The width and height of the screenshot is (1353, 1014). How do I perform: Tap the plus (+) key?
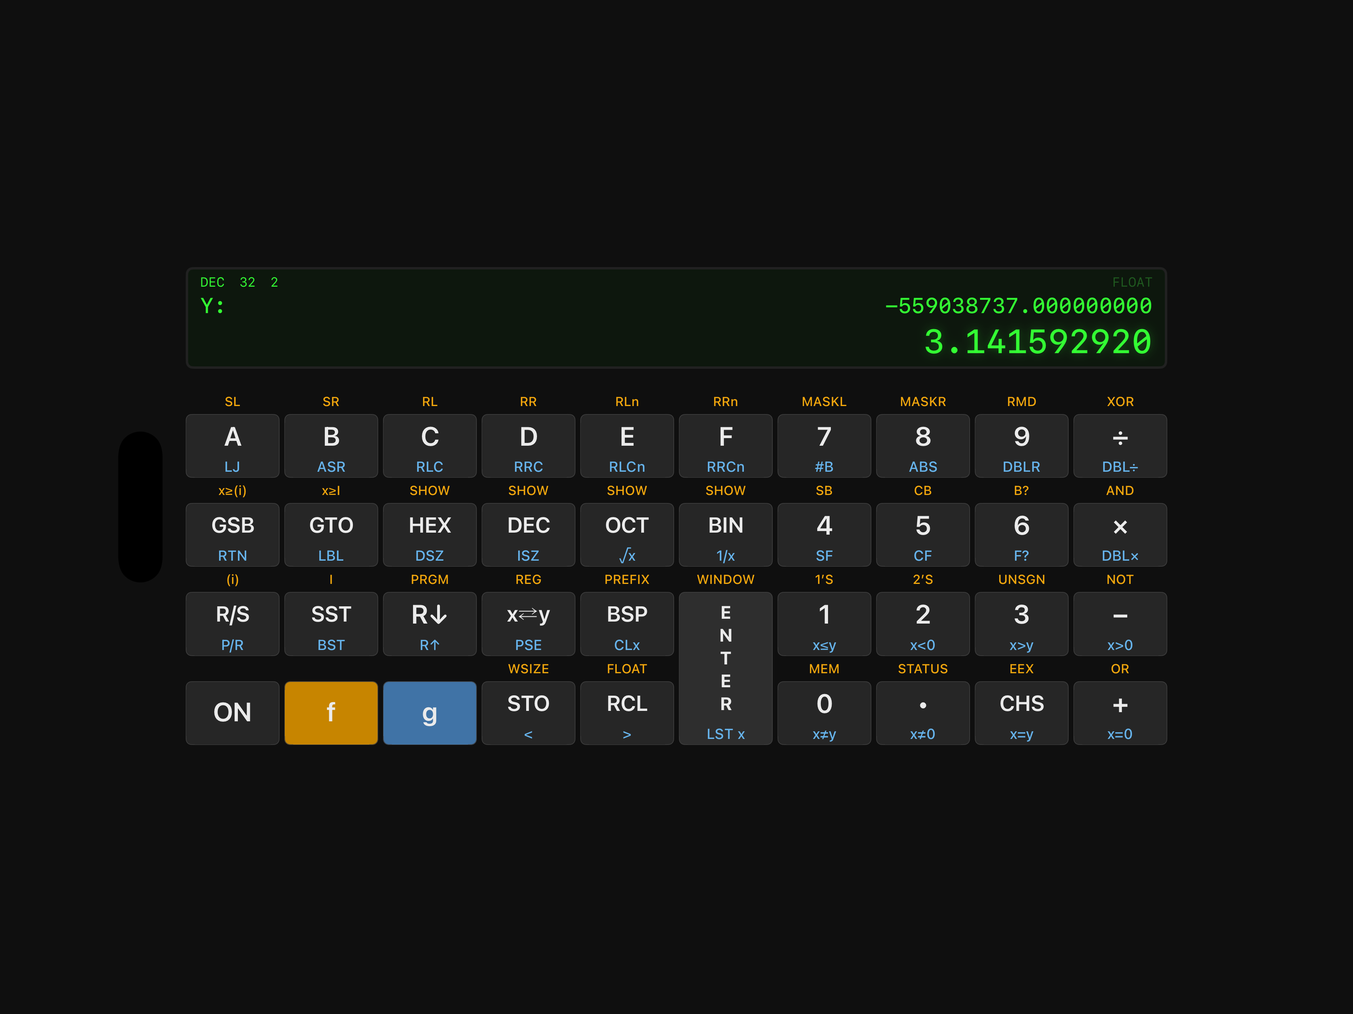(x=1119, y=713)
